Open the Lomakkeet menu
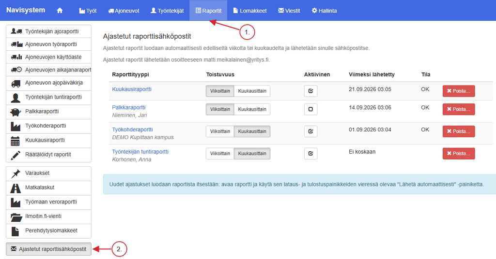 [250, 11]
